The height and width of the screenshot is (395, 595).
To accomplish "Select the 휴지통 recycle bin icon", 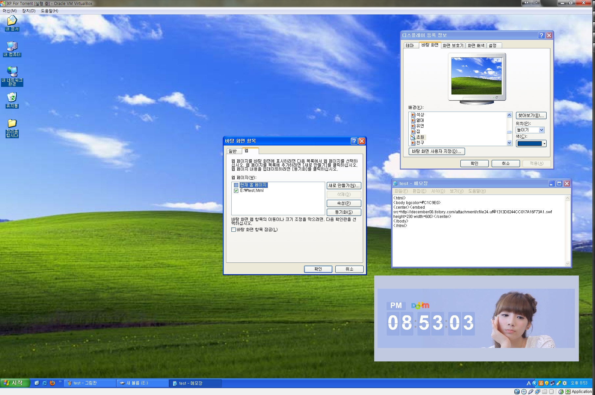I will [x=12, y=100].
